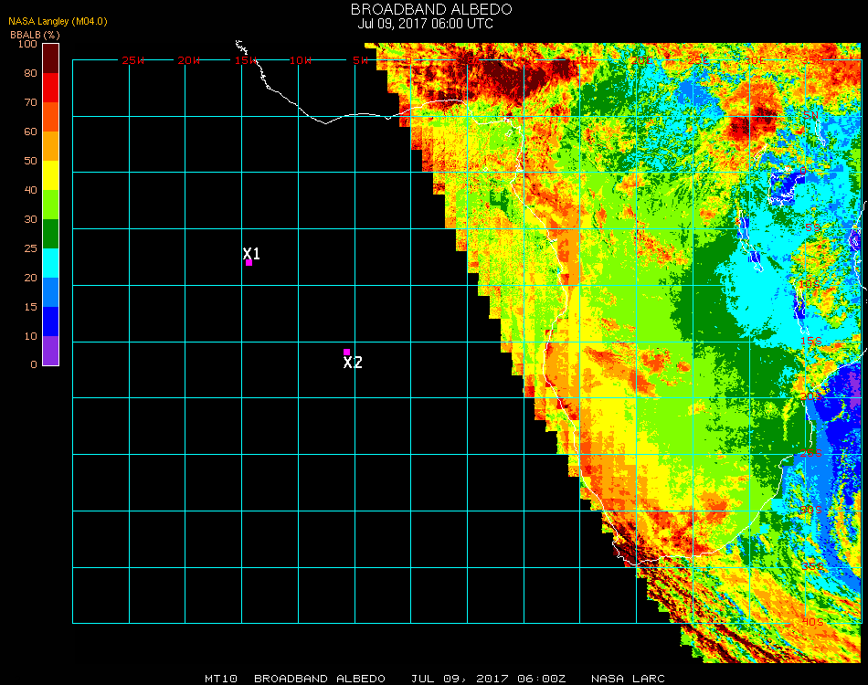Click the 5W longitude label

[x=360, y=60]
